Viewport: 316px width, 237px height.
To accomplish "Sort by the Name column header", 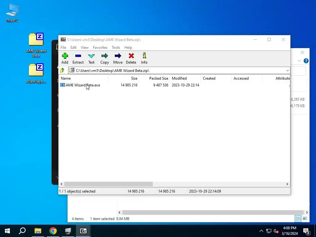I will pos(83,78).
